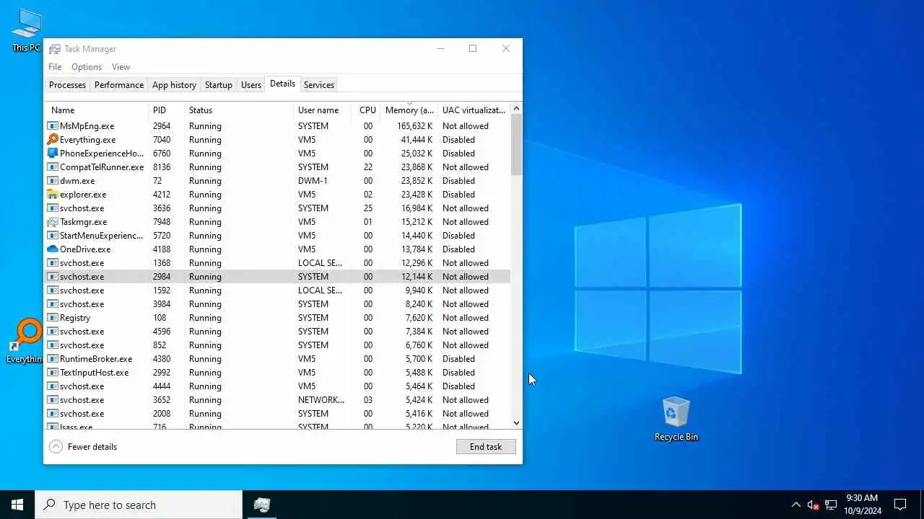Open the View menu

[x=121, y=67]
